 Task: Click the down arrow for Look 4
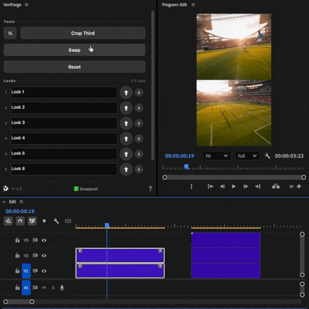(139, 138)
